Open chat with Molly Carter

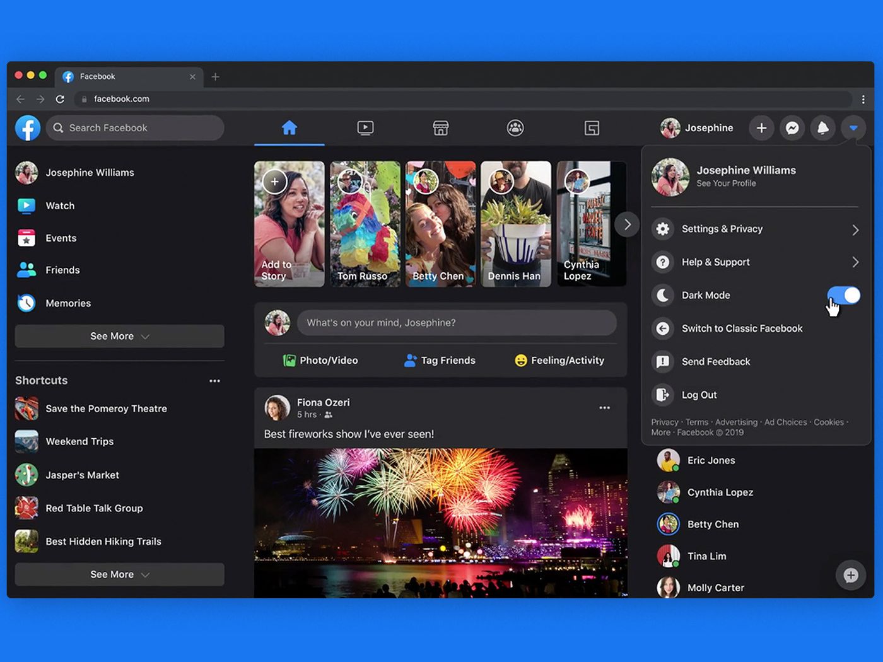pos(715,588)
